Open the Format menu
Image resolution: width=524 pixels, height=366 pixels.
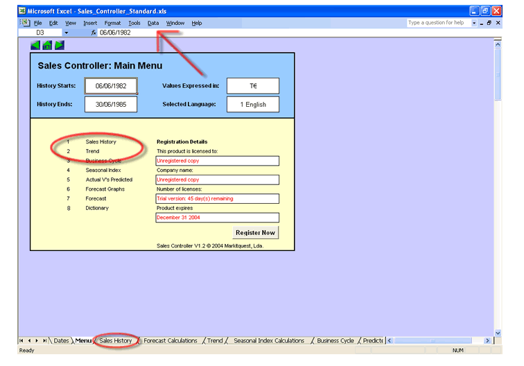point(112,23)
